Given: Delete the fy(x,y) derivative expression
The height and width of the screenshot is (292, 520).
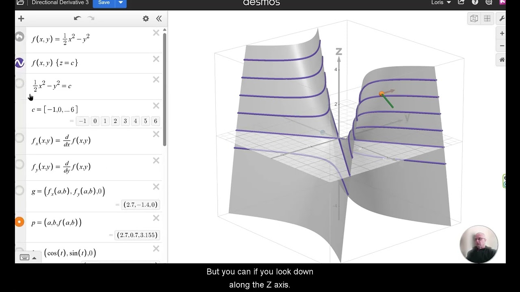Looking at the screenshot, I should tap(156, 161).
